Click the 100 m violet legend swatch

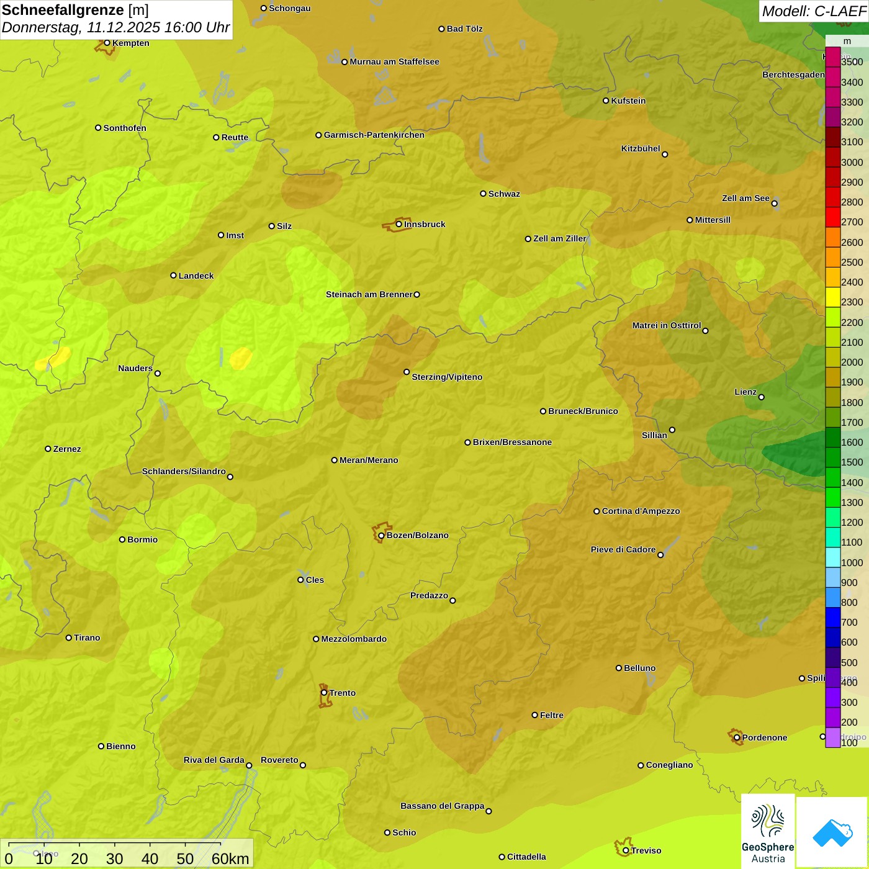pos(832,737)
